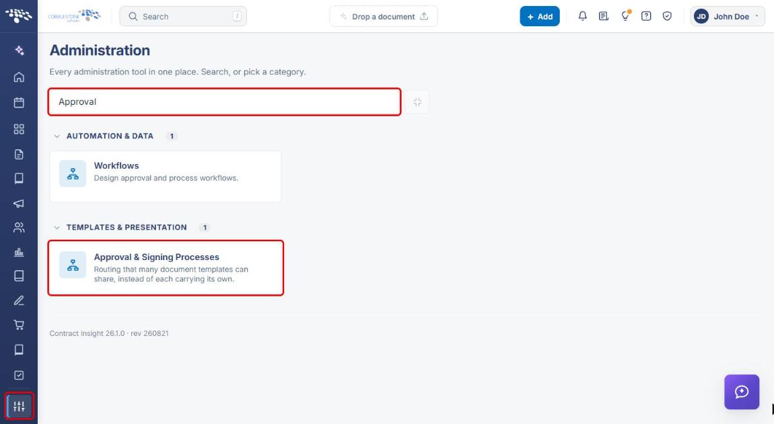Open notifications bell icon
The width and height of the screenshot is (774, 424).
(x=582, y=16)
